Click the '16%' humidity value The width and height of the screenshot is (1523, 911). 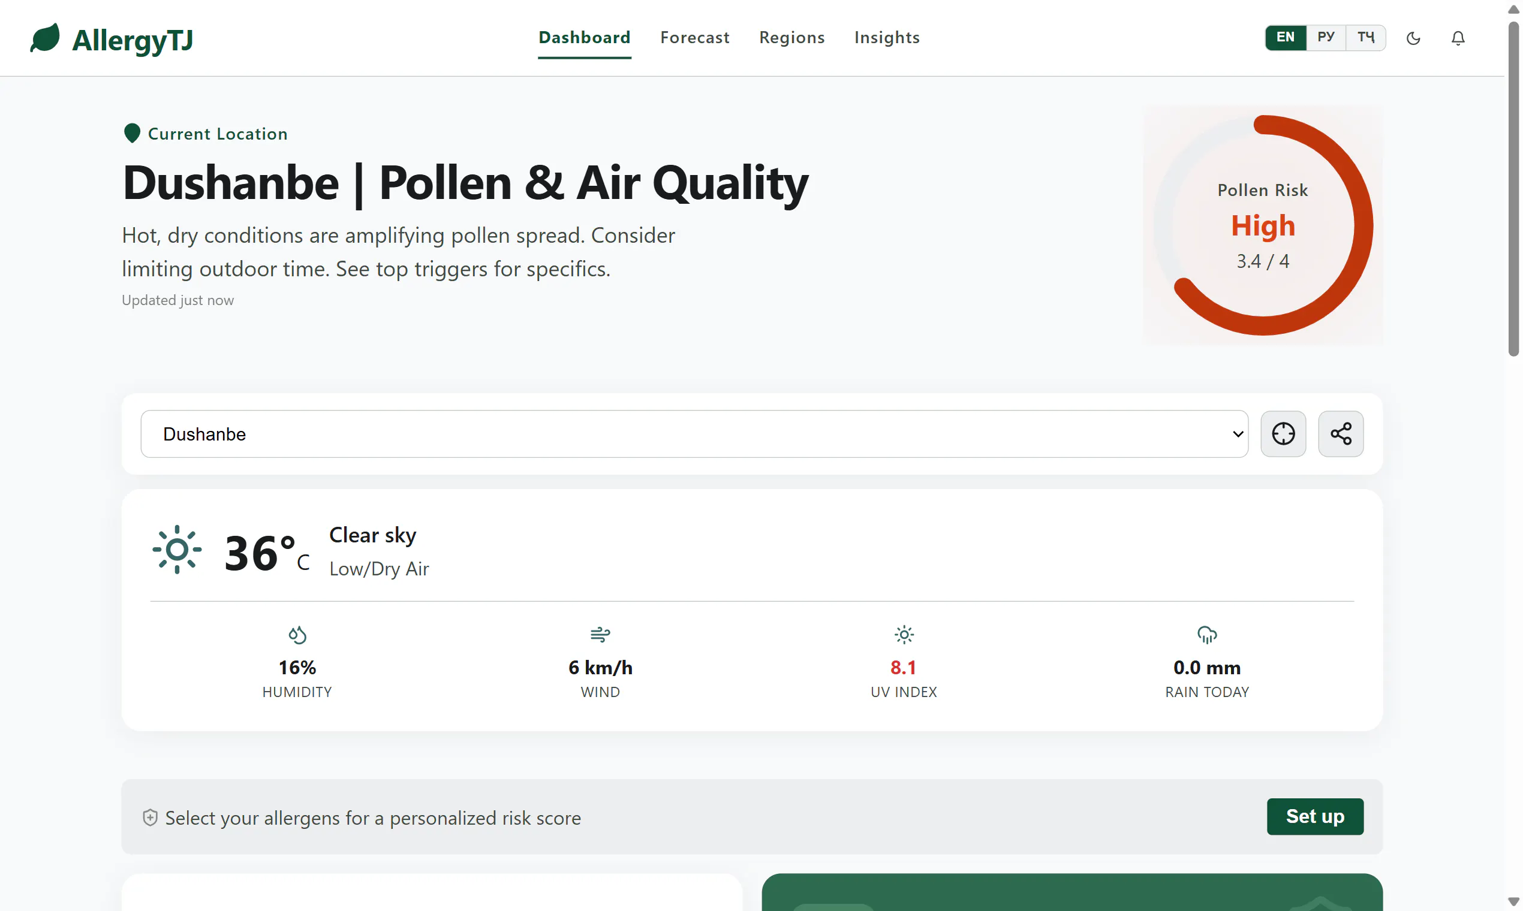click(x=297, y=667)
